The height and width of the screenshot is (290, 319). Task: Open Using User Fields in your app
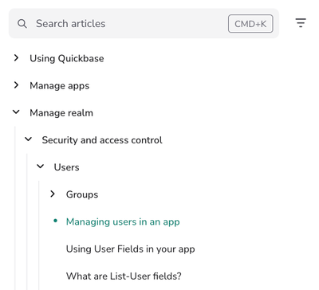(131, 249)
